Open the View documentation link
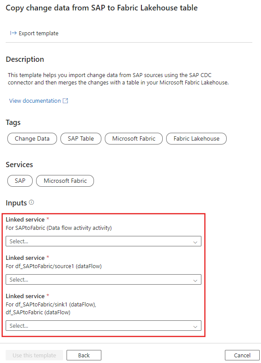Image resolution: width=261 pixels, height=363 pixels. [x=35, y=101]
